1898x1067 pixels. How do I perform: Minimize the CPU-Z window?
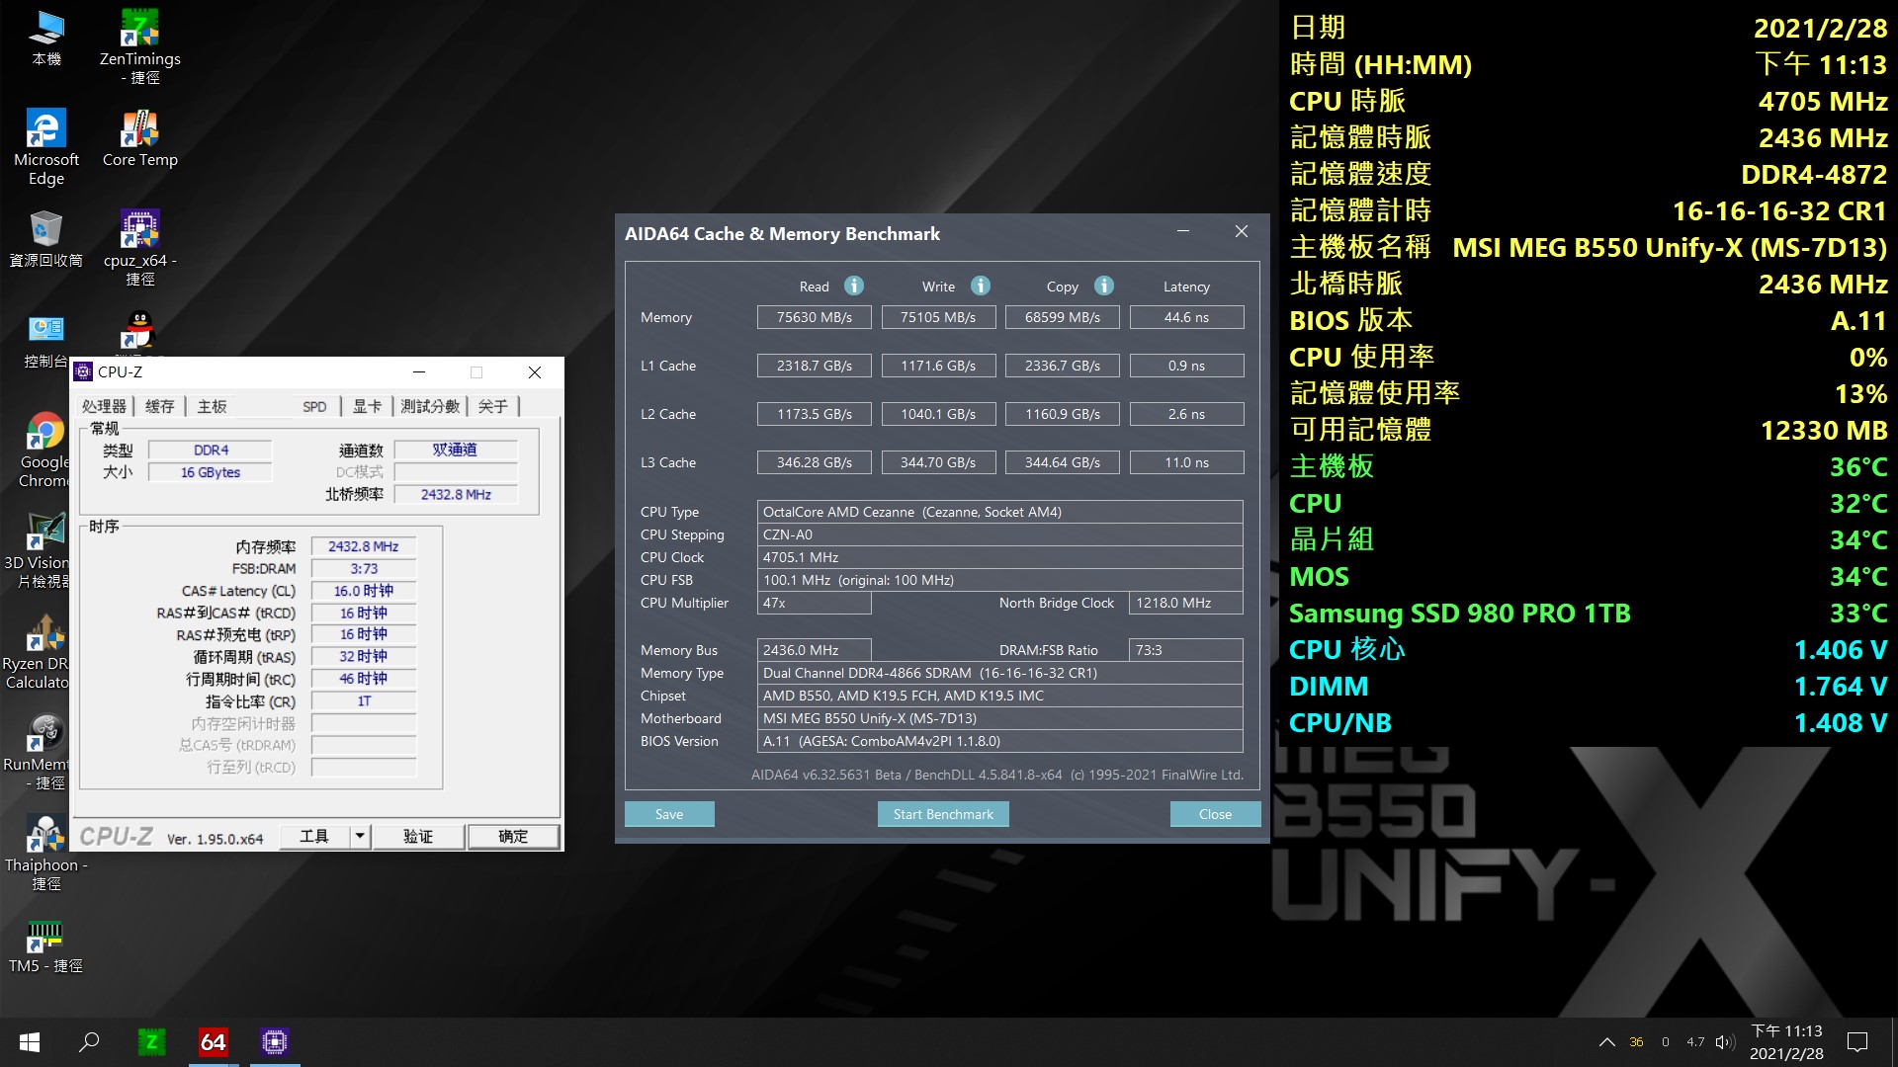(x=418, y=372)
